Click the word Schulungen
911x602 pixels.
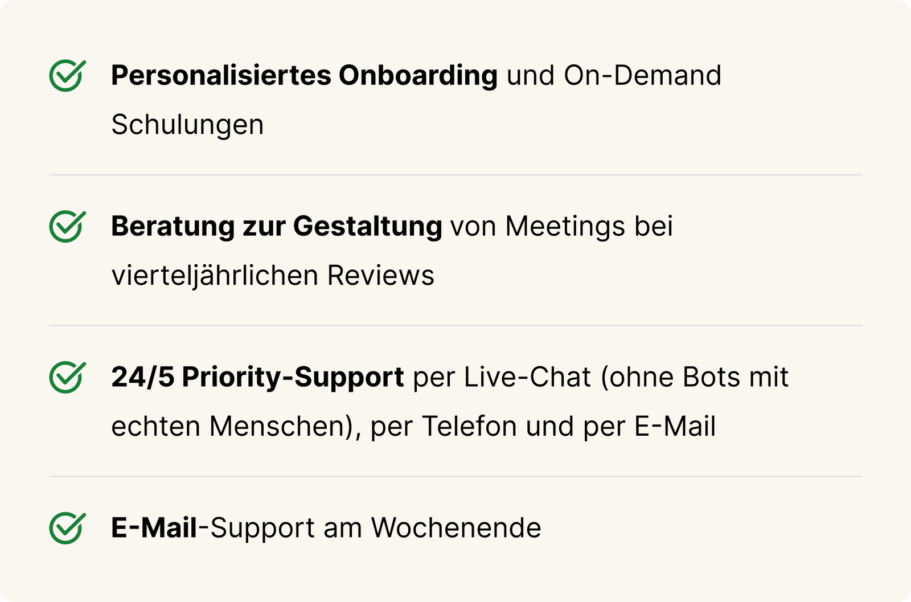[187, 125]
